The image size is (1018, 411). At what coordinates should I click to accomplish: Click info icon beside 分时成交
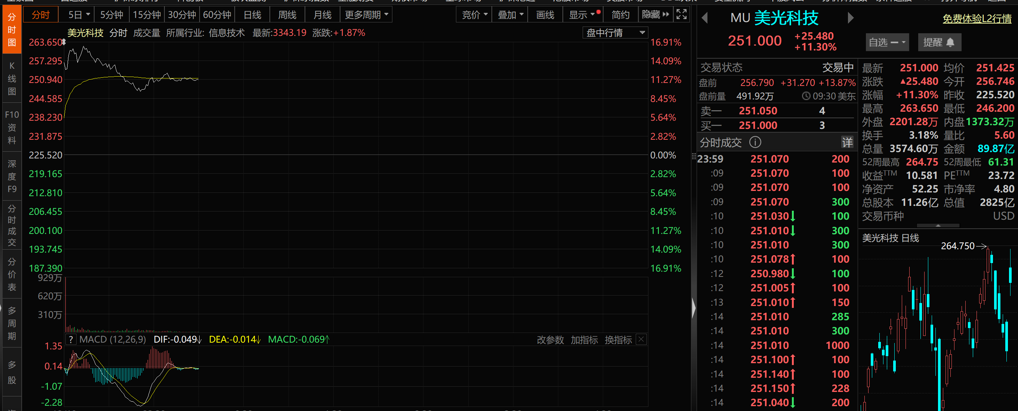pyautogui.click(x=755, y=142)
